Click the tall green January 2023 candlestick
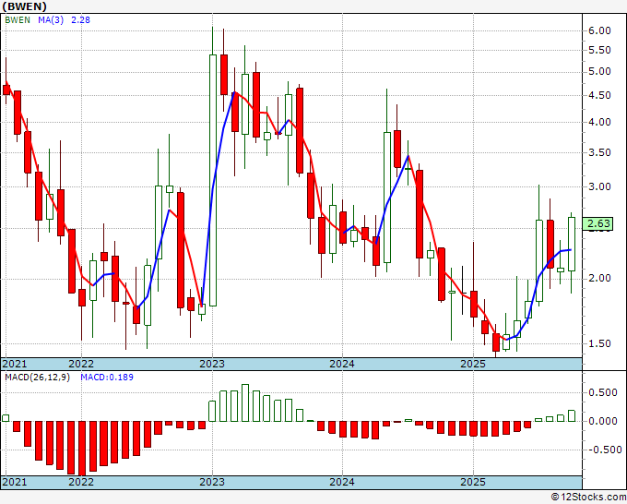This screenshot has height=504, width=627. click(213, 180)
